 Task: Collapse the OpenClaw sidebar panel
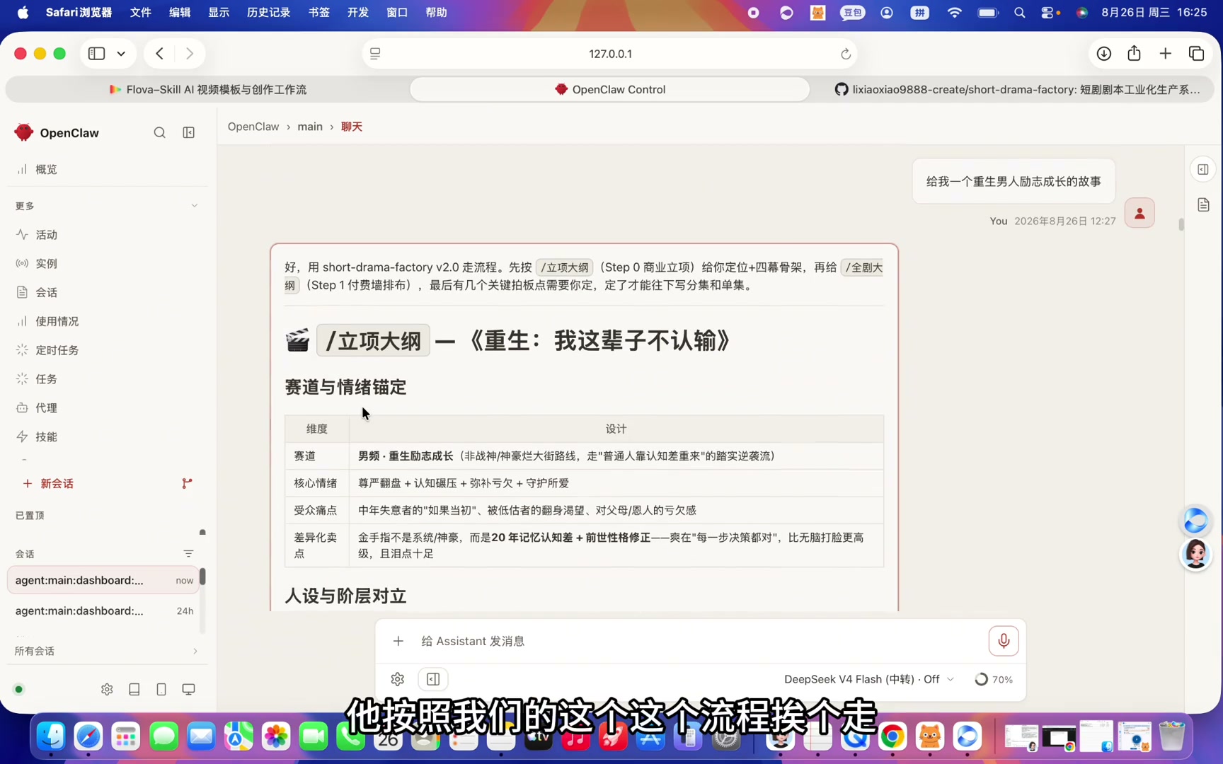click(189, 133)
